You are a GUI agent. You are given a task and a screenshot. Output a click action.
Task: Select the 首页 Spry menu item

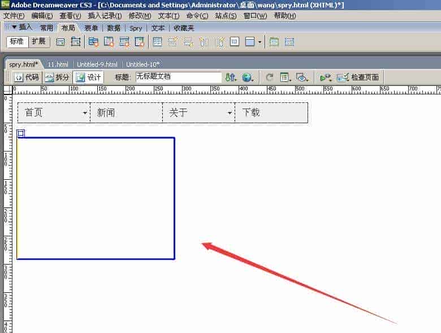54,113
